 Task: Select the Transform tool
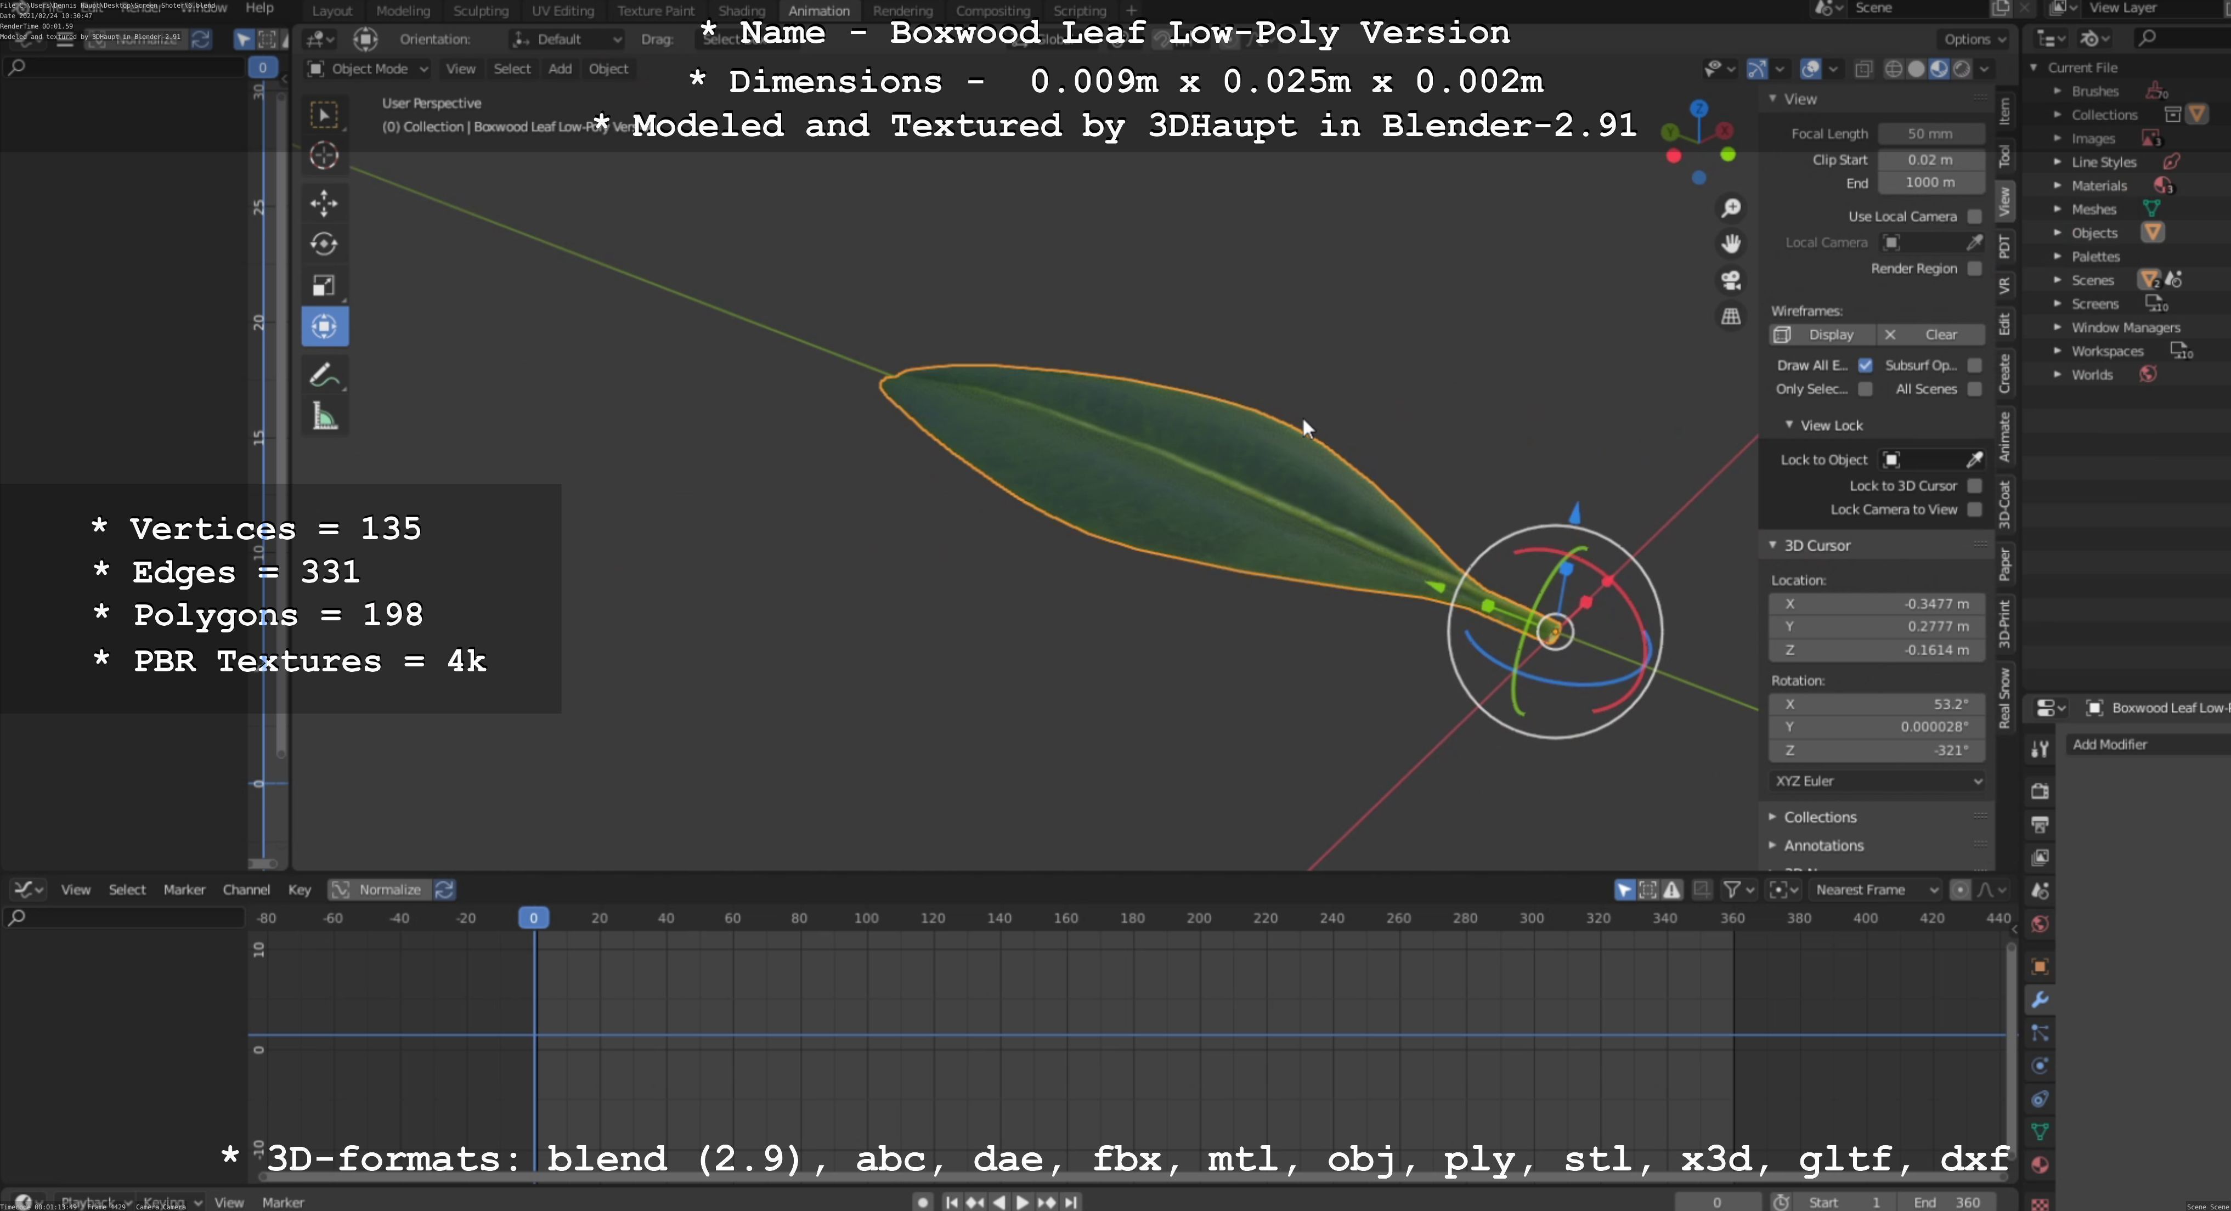(325, 326)
